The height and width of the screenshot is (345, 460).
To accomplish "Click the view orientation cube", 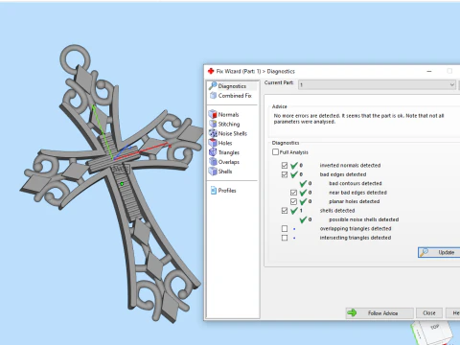I will pos(432,333).
